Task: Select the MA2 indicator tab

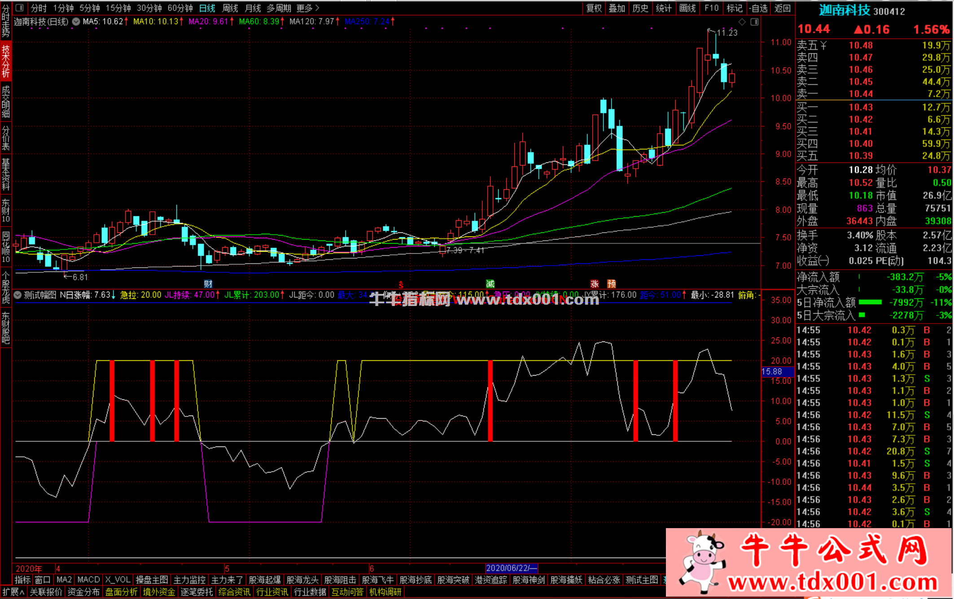Action: pyautogui.click(x=64, y=580)
